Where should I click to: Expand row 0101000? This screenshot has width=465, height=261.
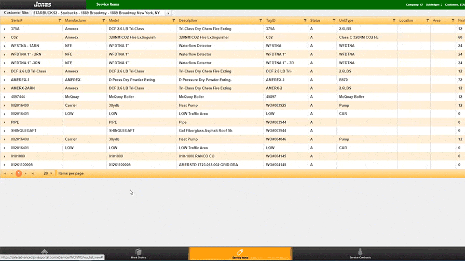pos(5,156)
